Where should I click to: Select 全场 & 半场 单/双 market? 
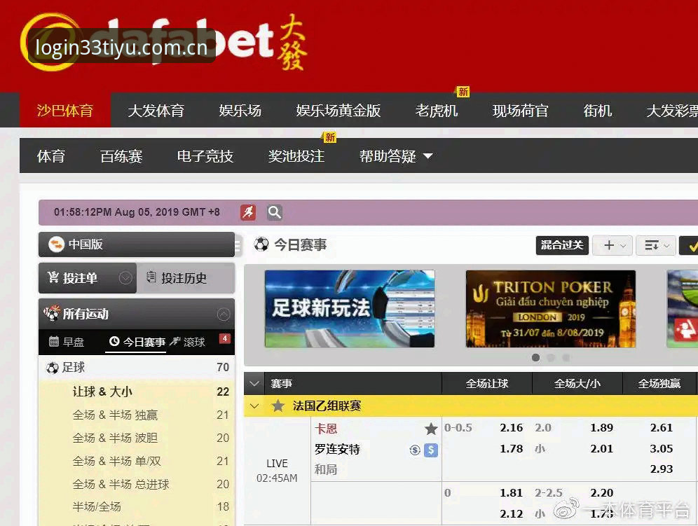click(116, 461)
